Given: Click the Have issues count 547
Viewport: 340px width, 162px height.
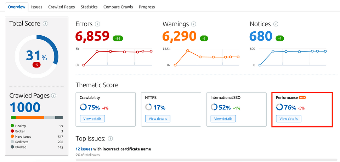Looking at the screenshot, I should pos(61,137).
